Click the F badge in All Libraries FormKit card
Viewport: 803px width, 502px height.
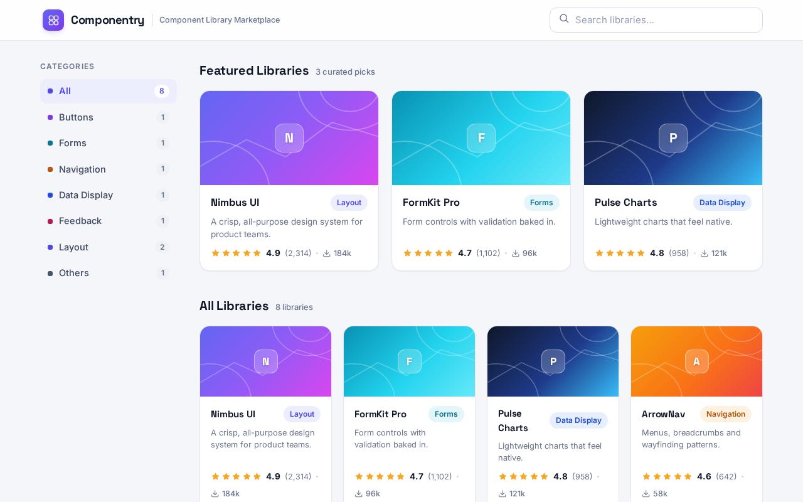coord(410,361)
